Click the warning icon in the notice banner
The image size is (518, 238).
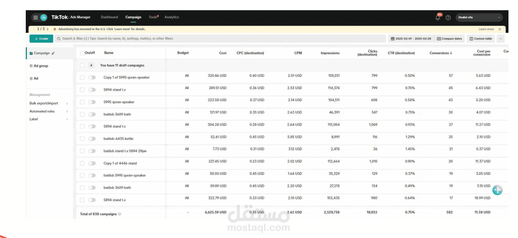pyautogui.click(x=55, y=29)
